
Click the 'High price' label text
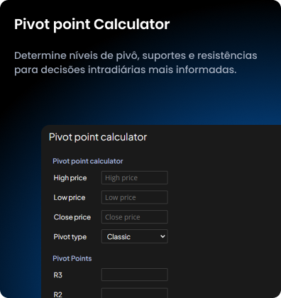[70, 178]
